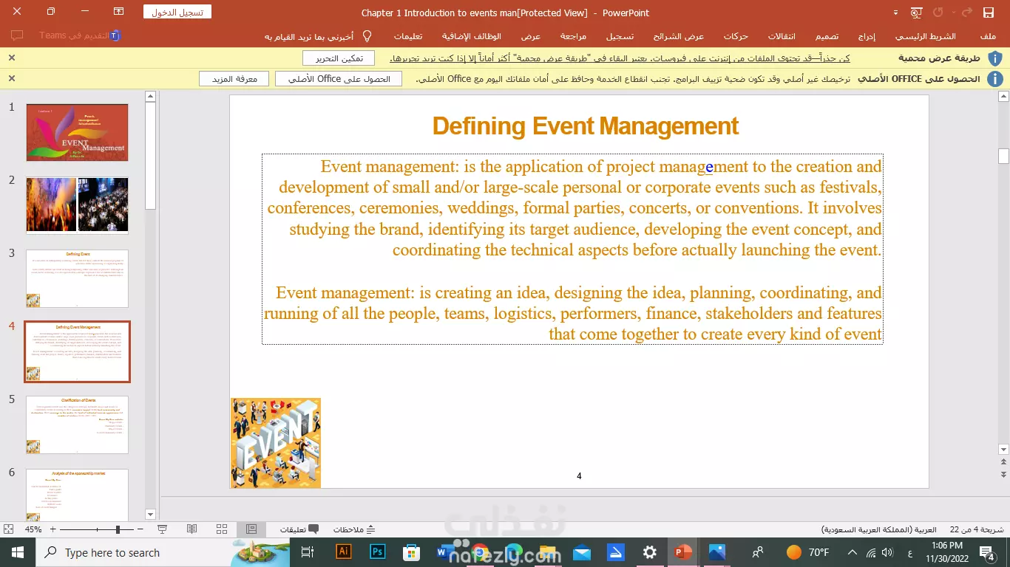Click the Save icon in title bar
1010x567 pixels.
click(x=988, y=13)
